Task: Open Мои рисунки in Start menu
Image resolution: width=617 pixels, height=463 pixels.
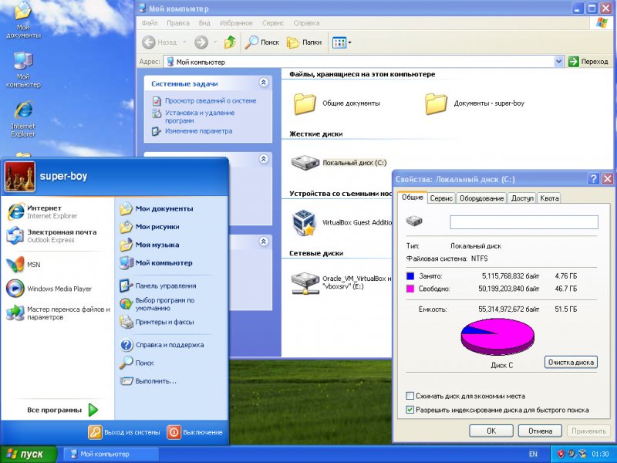Action: point(150,227)
